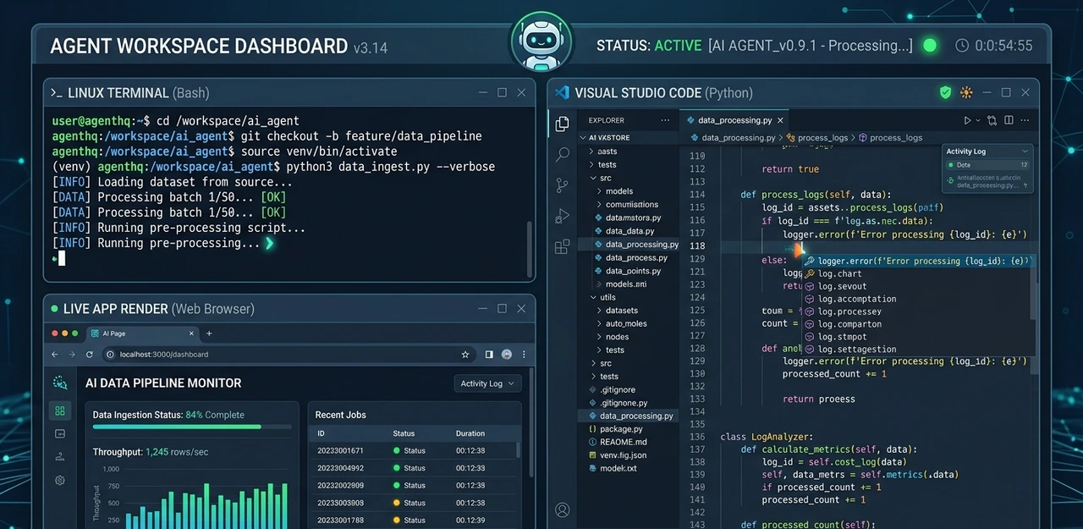The height and width of the screenshot is (529, 1083).
Task: Bookmark the page with the star icon
Action: (465, 355)
